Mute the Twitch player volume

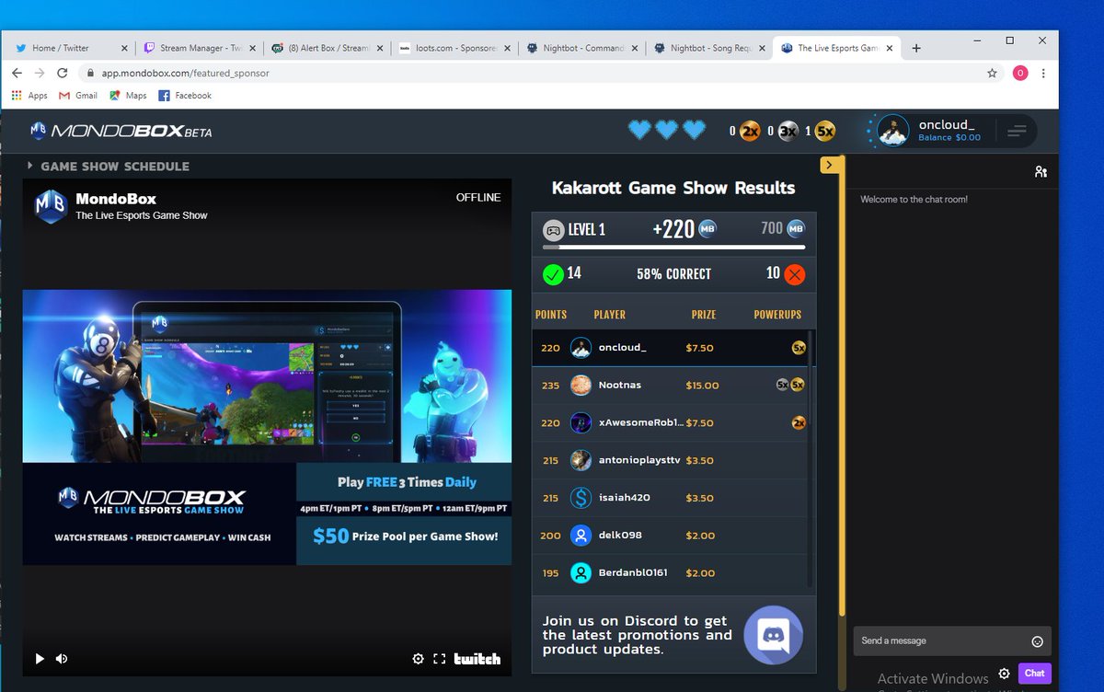click(x=62, y=659)
